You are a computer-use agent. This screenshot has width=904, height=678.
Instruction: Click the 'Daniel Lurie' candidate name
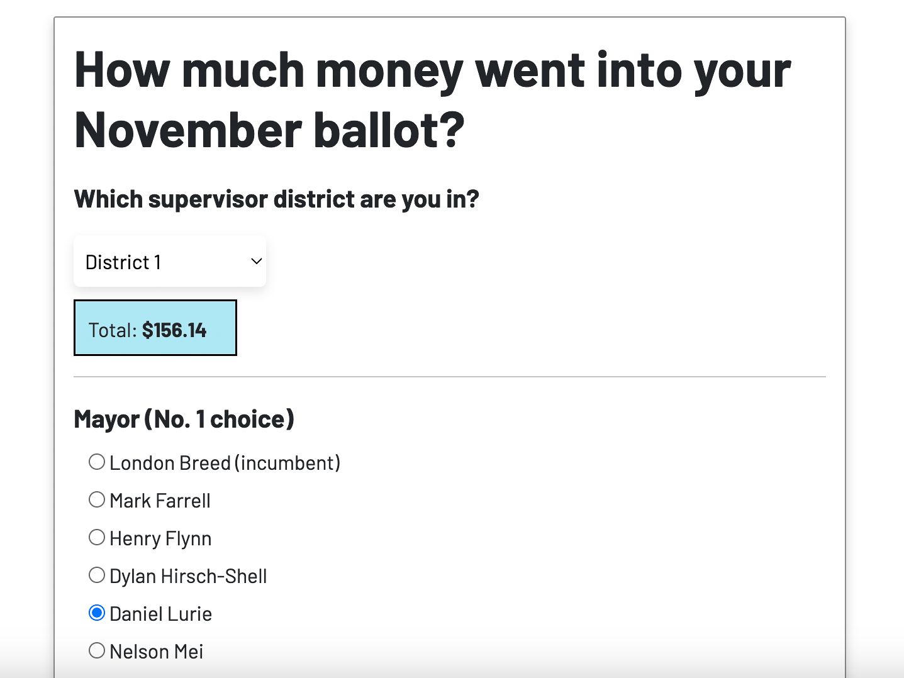point(161,613)
